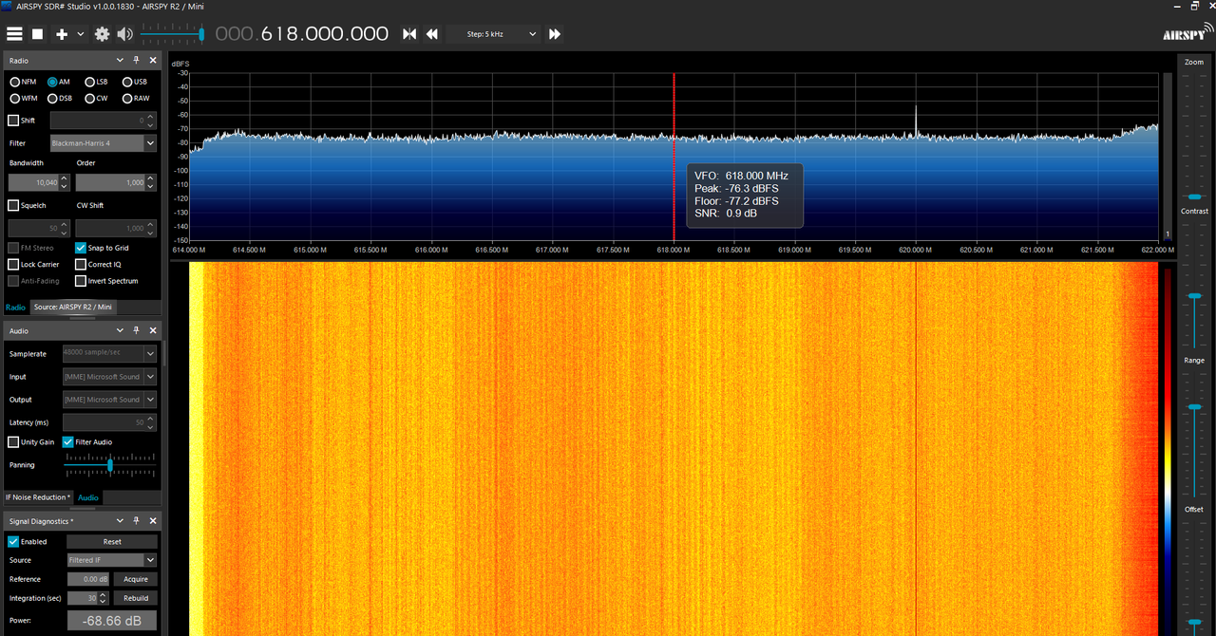Mute audio with the speaker icon
This screenshot has width=1216, height=636.
pyautogui.click(x=125, y=34)
